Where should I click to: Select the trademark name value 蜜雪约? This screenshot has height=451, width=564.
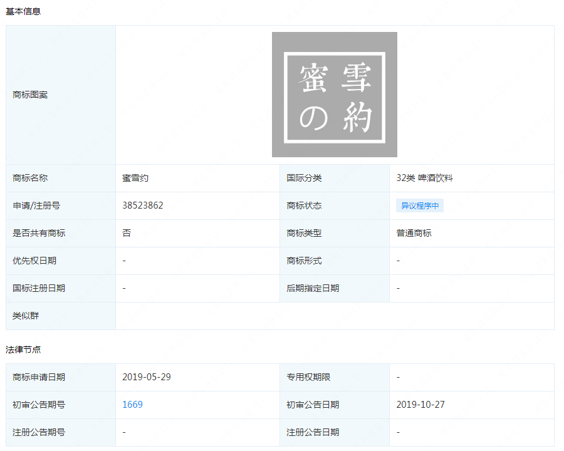(135, 178)
